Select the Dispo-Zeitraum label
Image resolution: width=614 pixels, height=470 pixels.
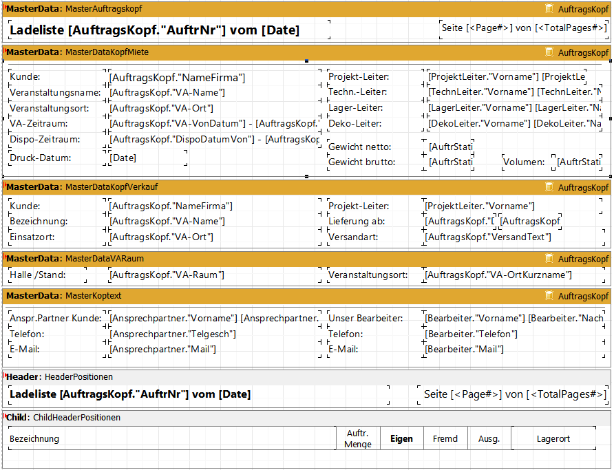click(x=57, y=139)
